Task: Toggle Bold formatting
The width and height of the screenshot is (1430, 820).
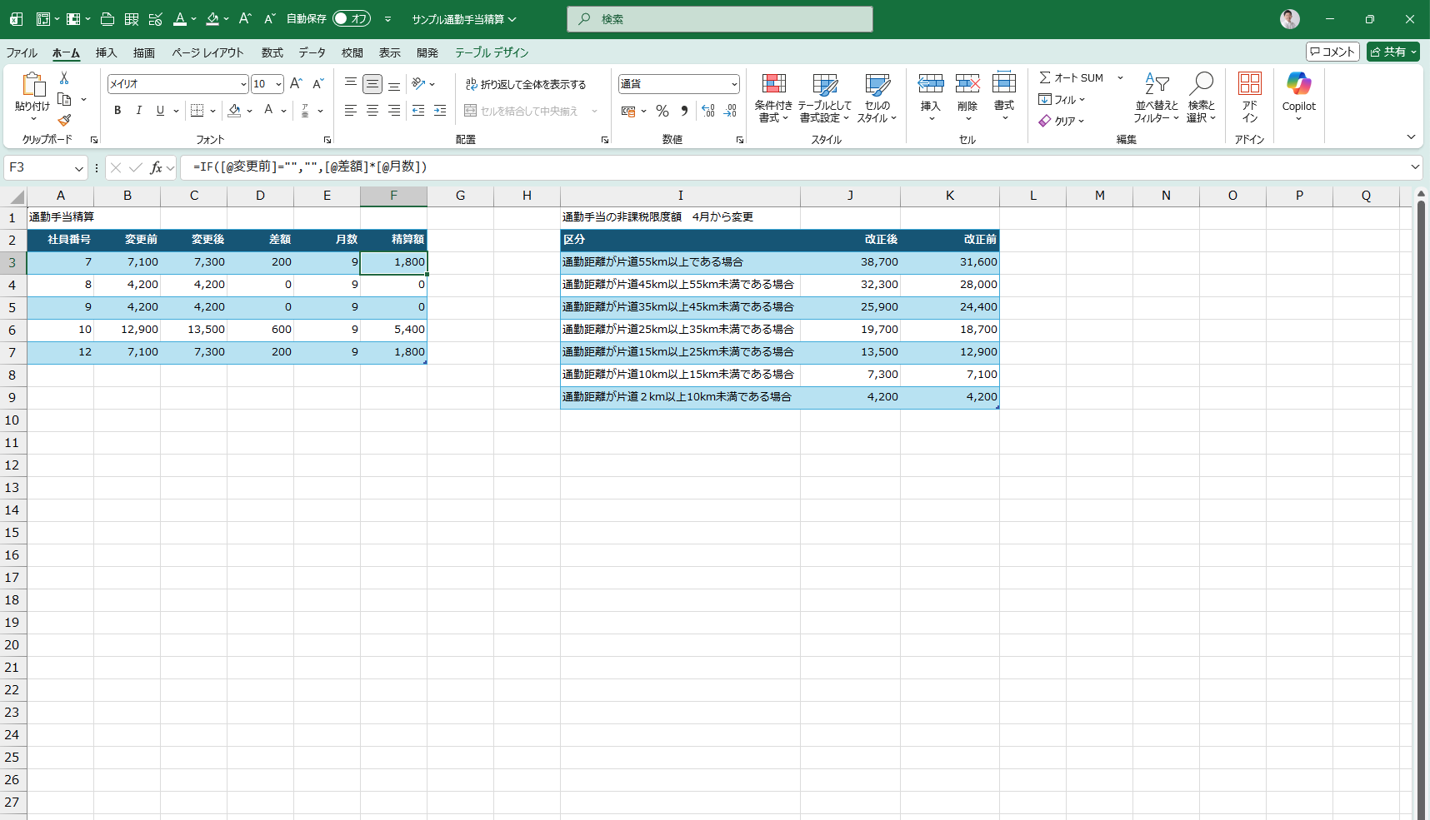Action: click(117, 111)
